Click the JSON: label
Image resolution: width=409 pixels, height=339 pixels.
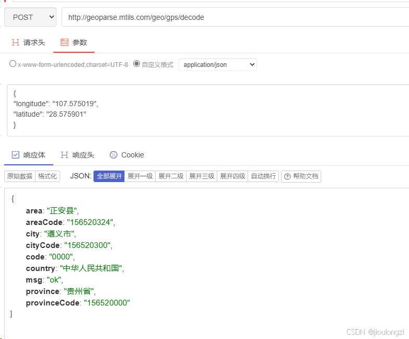click(80, 176)
